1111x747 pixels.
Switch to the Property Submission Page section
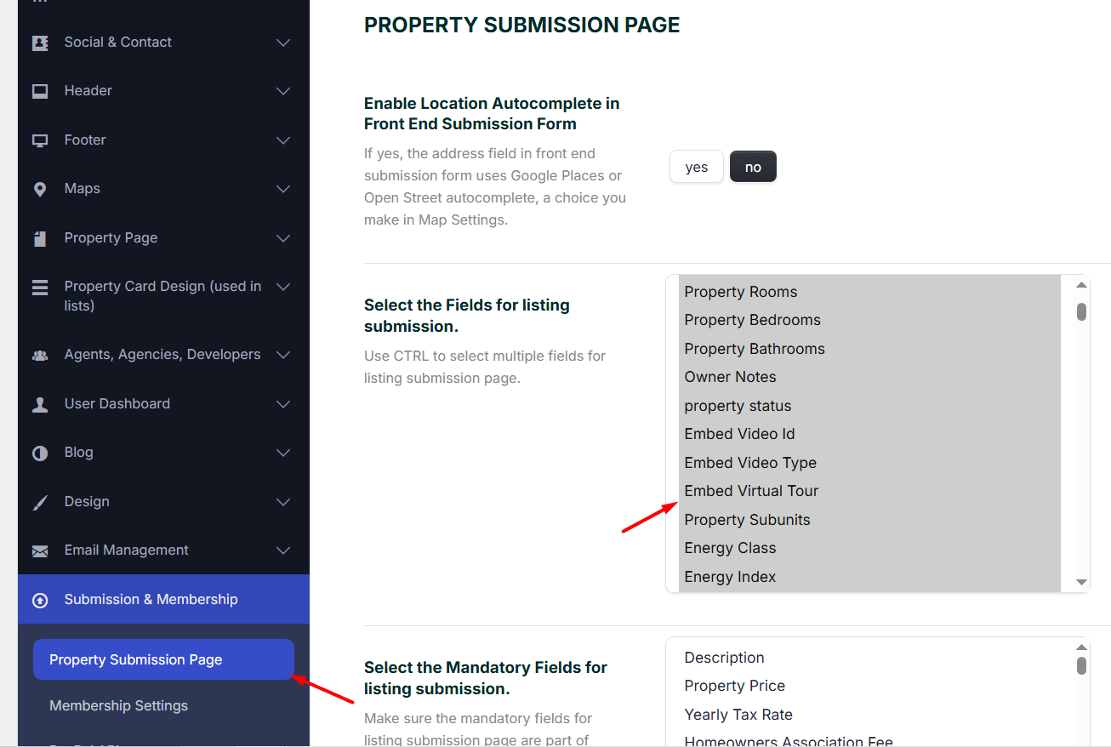point(136,659)
